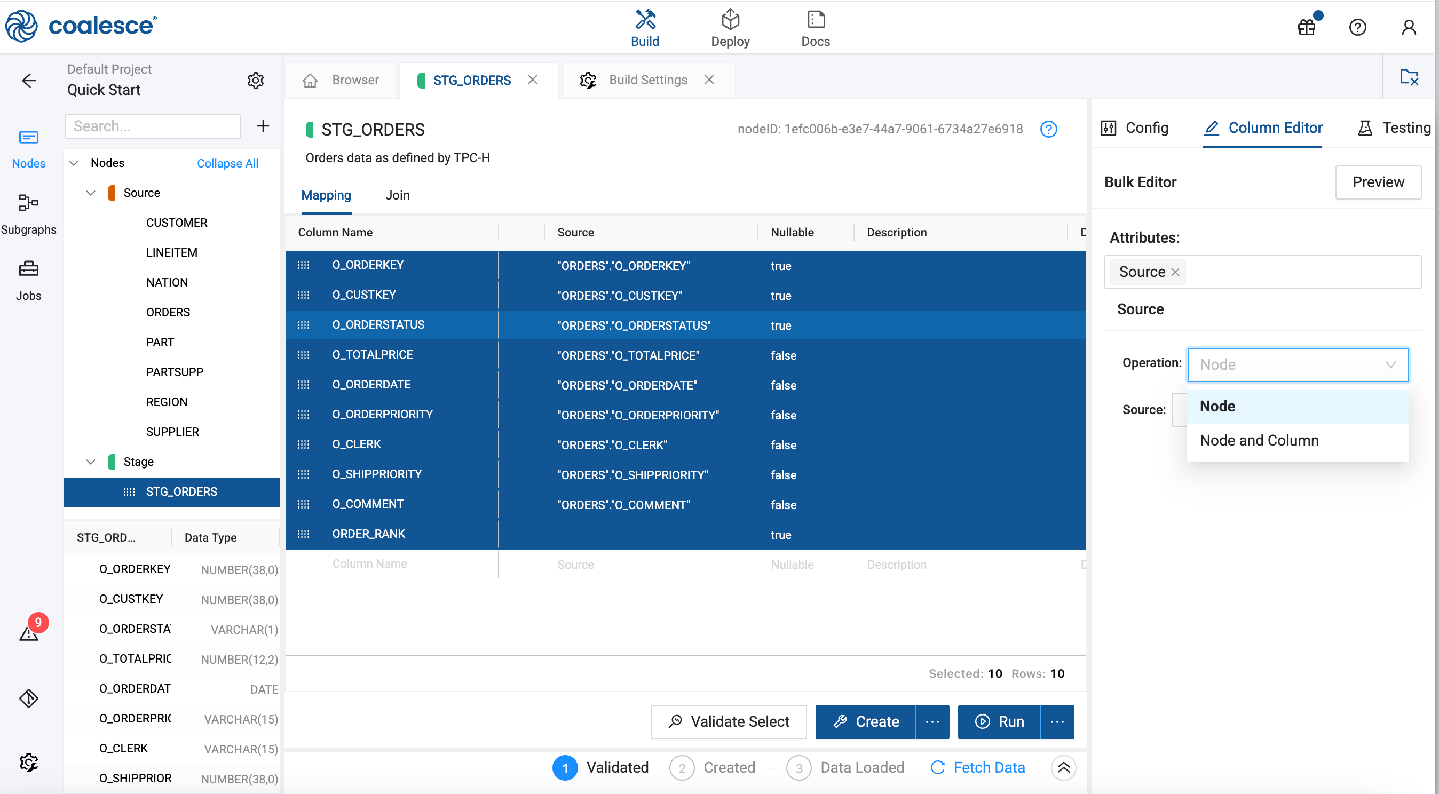Collapse the bottom panel chevrons icon
The width and height of the screenshot is (1439, 794).
coord(1063,768)
